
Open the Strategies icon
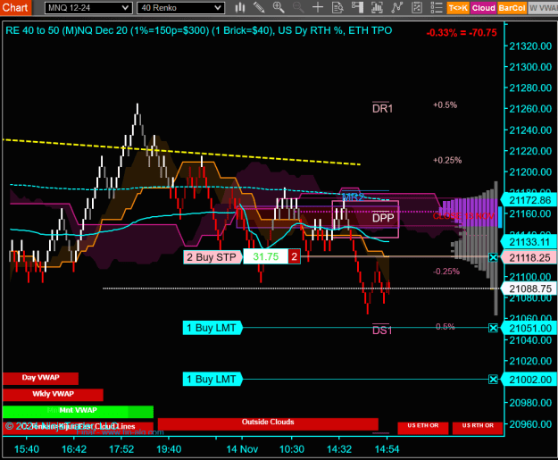[416, 7]
